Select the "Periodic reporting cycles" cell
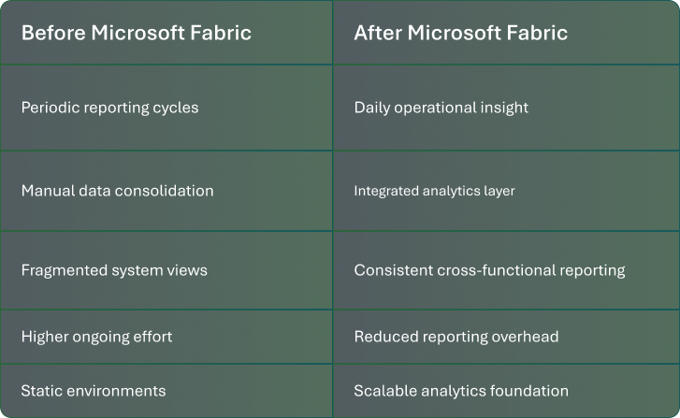The image size is (680, 418). click(x=109, y=108)
